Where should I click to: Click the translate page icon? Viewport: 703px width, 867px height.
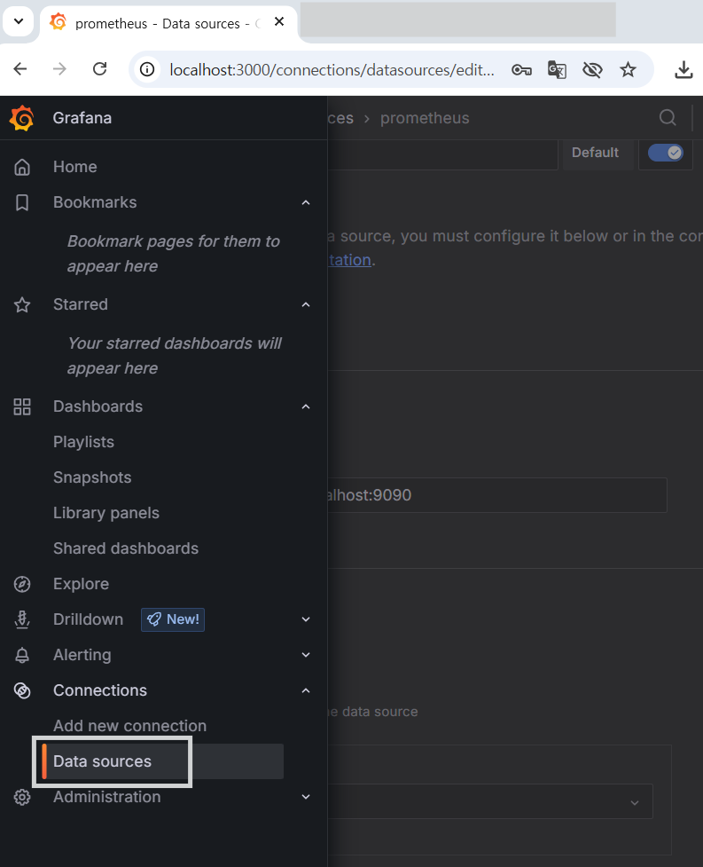(x=557, y=70)
